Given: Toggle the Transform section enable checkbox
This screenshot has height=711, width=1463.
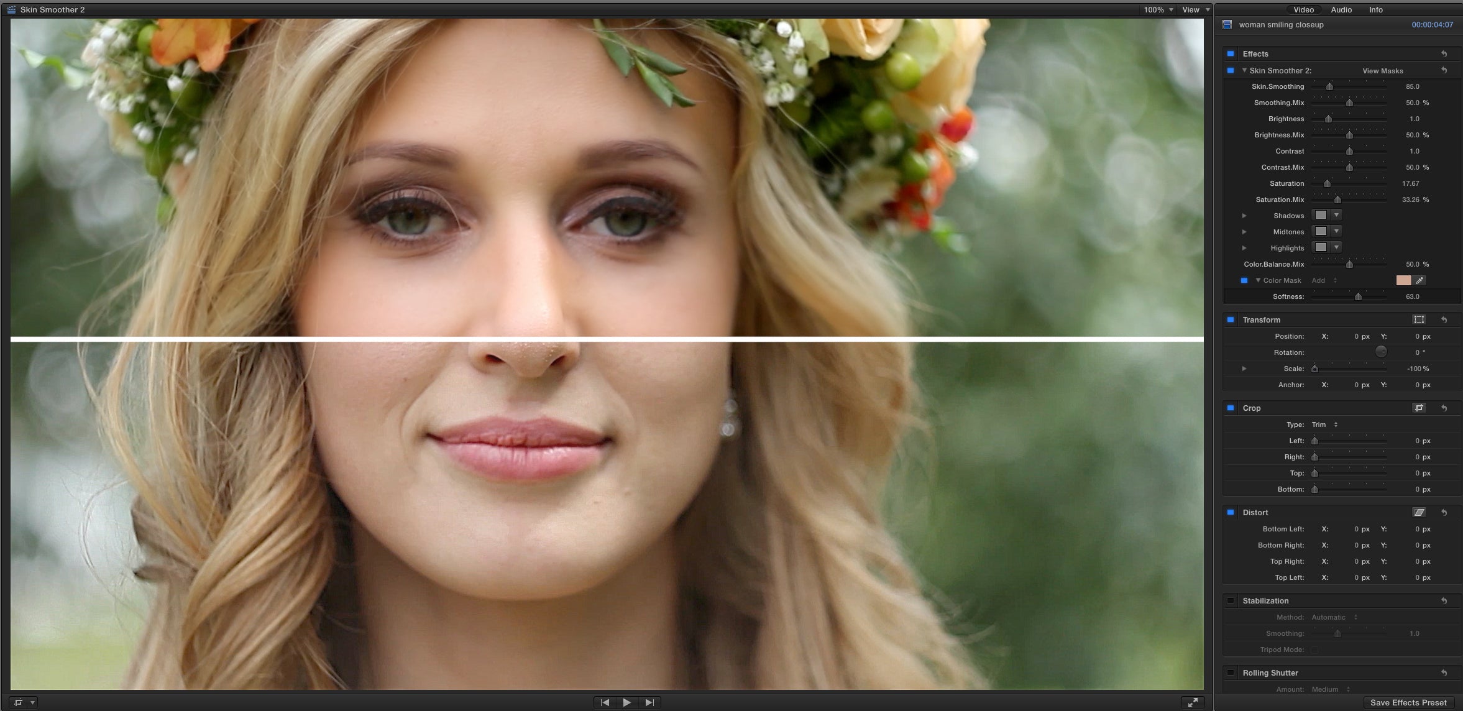Looking at the screenshot, I should (1231, 319).
